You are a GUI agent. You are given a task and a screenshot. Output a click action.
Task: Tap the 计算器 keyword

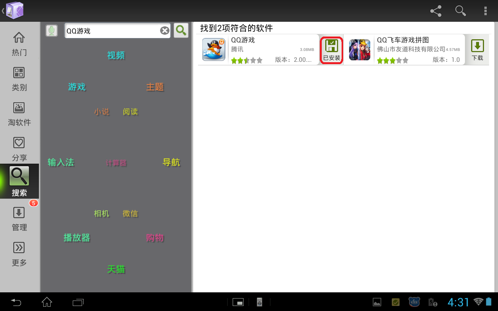coord(116,163)
